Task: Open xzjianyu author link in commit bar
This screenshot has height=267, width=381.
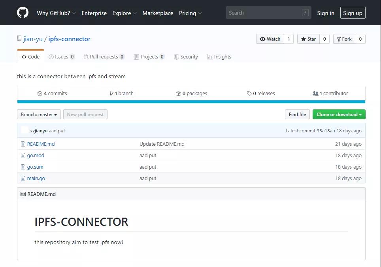Action: coord(39,131)
